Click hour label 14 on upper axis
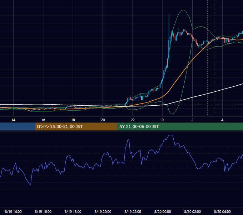Image resolution: width=243 pixels, height=215 pixels. point(13,120)
